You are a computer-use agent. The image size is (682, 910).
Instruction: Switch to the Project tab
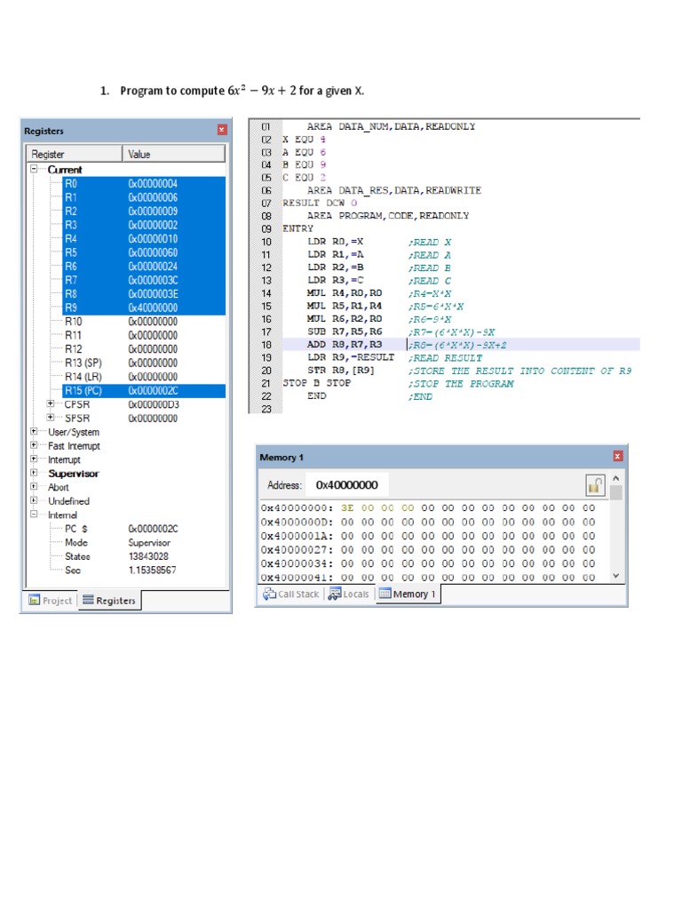tap(51, 600)
